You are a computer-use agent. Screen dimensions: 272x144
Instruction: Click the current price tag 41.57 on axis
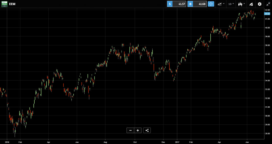click(x=267, y=14)
